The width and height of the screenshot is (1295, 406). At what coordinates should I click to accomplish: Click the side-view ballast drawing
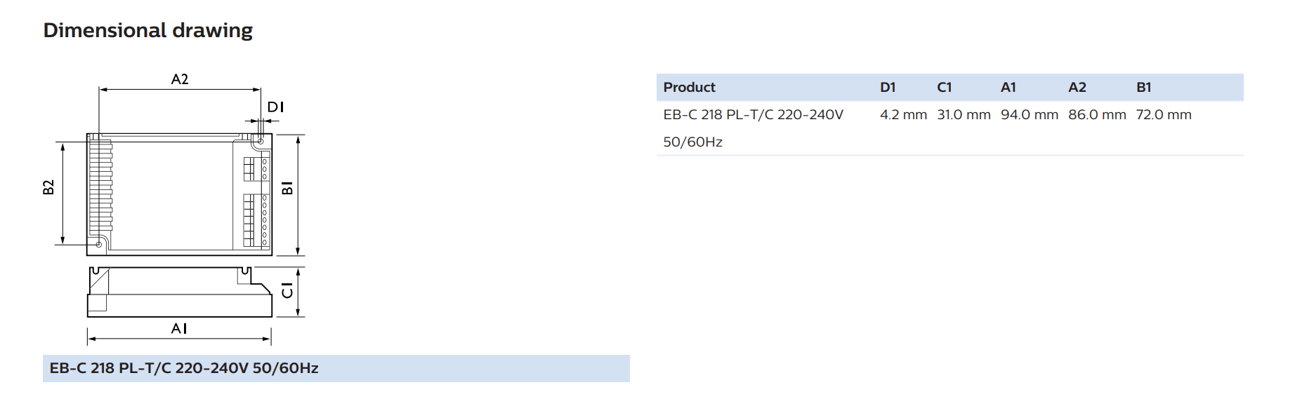(179, 292)
